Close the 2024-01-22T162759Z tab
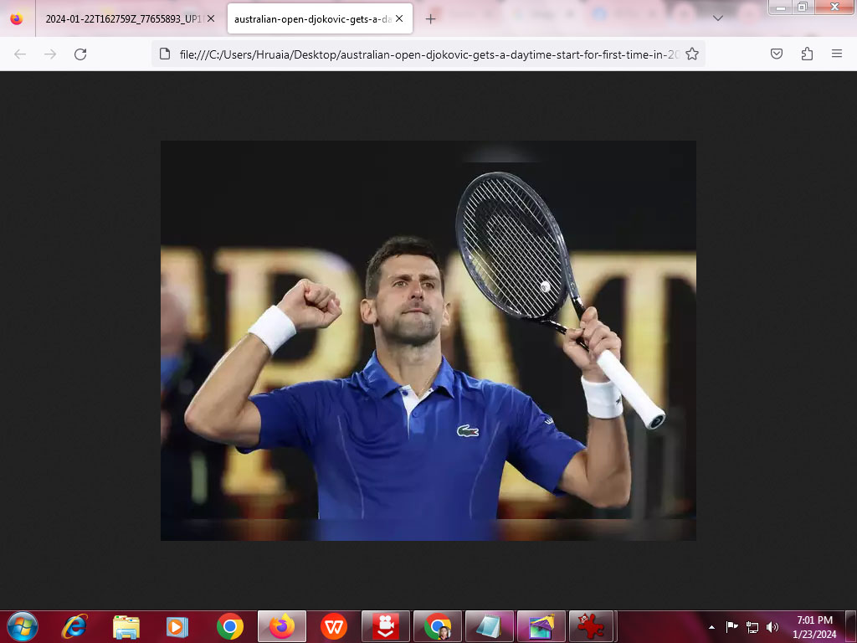Image resolution: width=857 pixels, height=643 pixels. pos(210,18)
